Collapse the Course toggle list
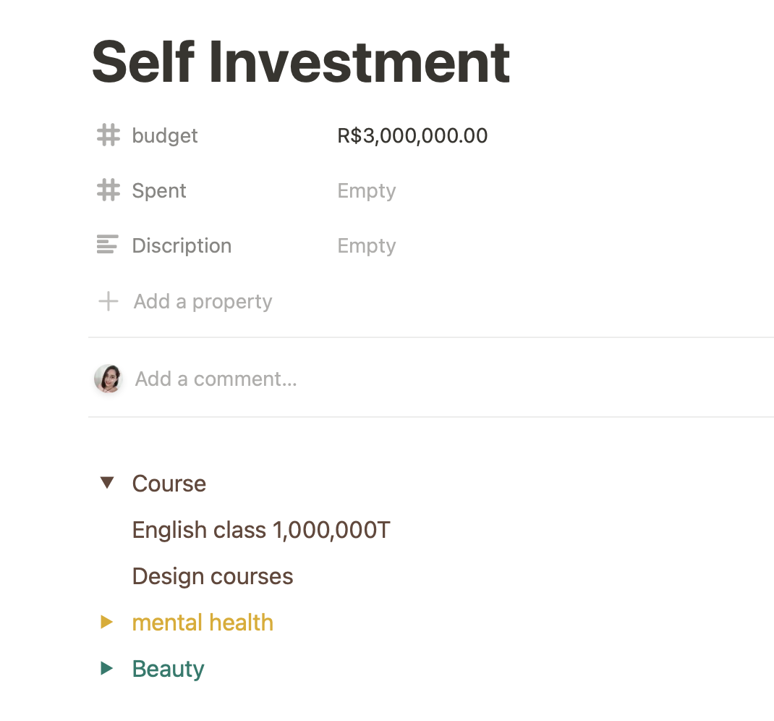 (x=107, y=483)
